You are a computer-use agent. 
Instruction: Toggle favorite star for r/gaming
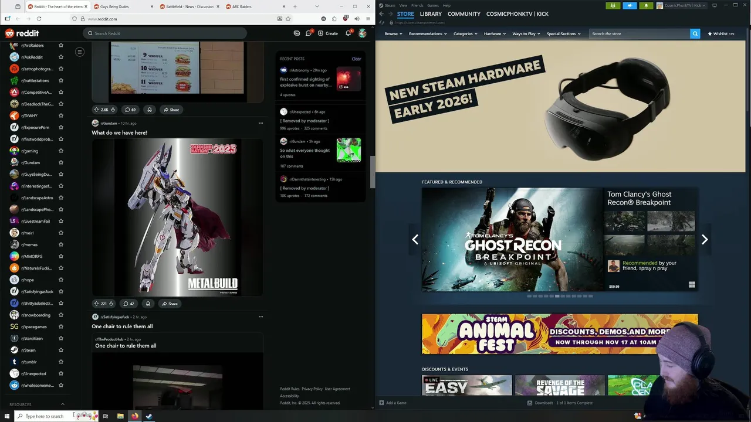tap(61, 151)
